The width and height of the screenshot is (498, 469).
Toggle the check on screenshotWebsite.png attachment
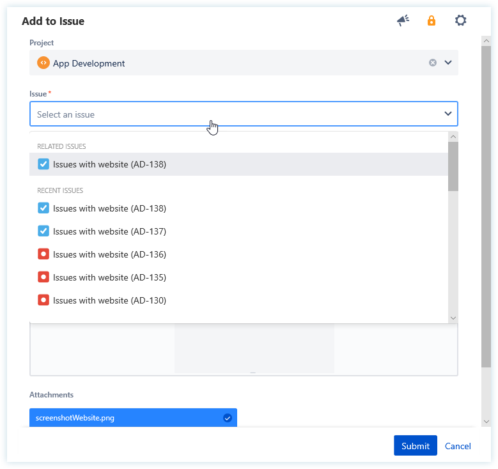[x=227, y=418]
